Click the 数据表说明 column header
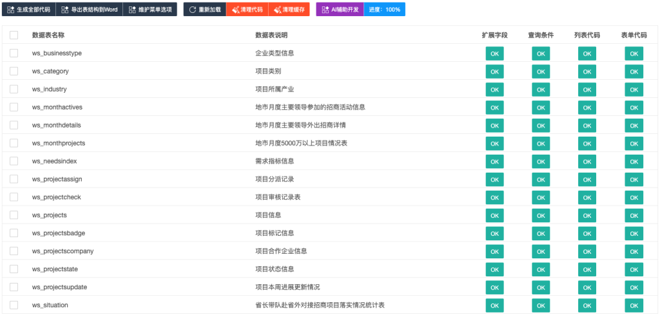The height and width of the screenshot is (317, 660). tap(271, 35)
